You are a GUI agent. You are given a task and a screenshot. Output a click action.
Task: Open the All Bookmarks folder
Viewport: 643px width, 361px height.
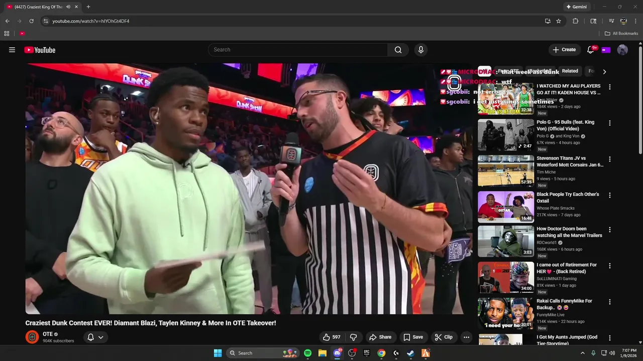(x=621, y=34)
